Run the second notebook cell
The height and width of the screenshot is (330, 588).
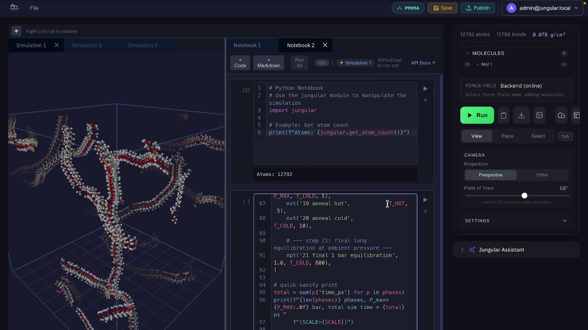pyautogui.click(x=425, y=200)
